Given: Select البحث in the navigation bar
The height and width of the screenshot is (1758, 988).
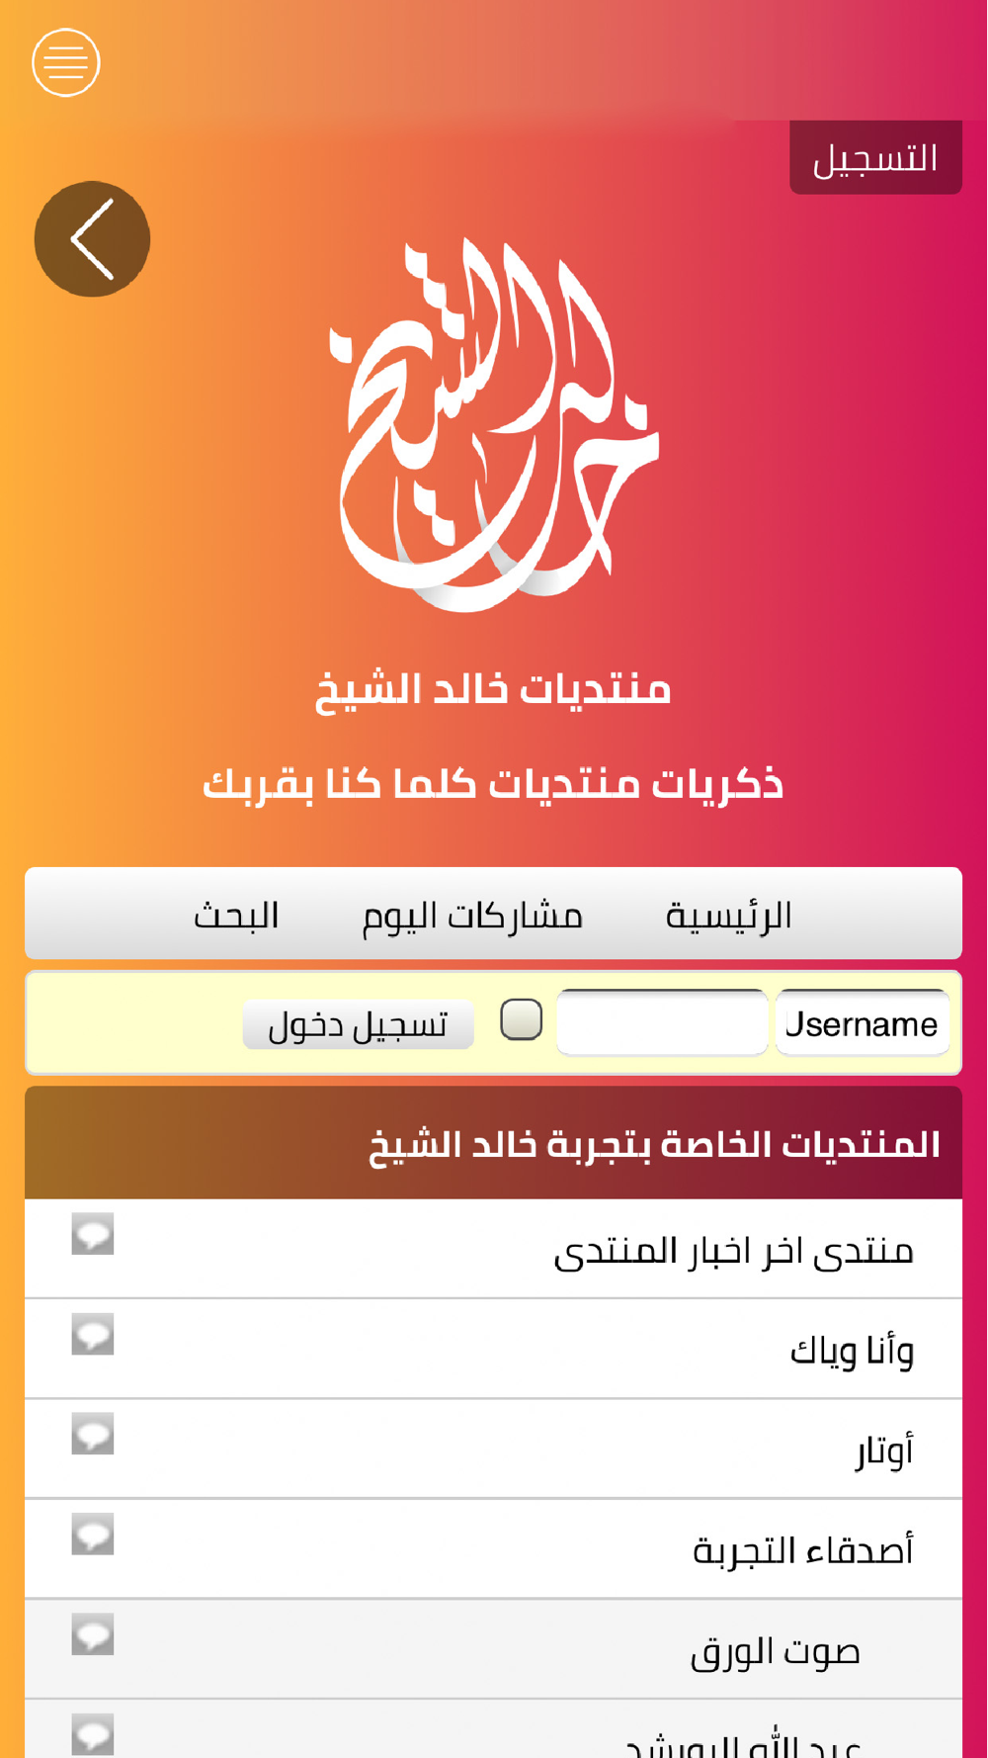Looking at the screenshot, I should (236, 915).
